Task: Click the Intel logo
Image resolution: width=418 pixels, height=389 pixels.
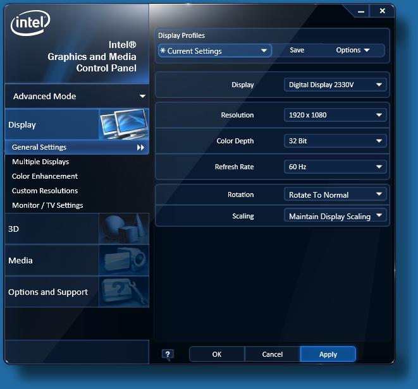Action: click(30, 23)
